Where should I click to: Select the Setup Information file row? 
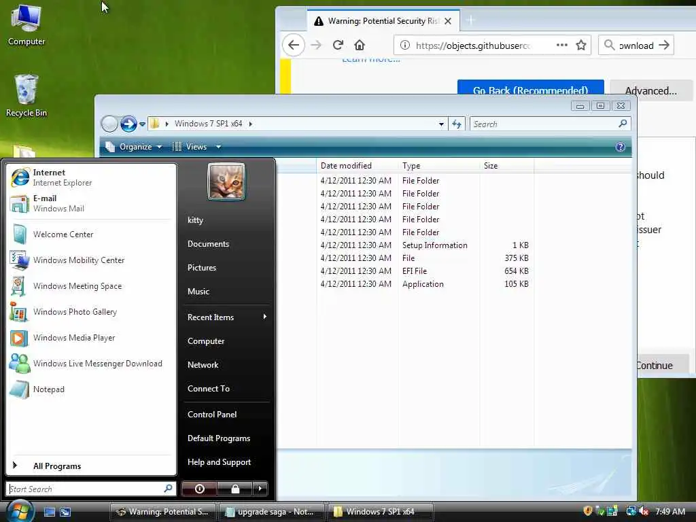point(424,245)
